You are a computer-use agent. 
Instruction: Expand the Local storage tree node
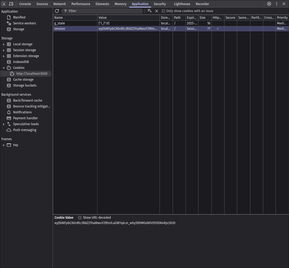click(x=3, y=44)
